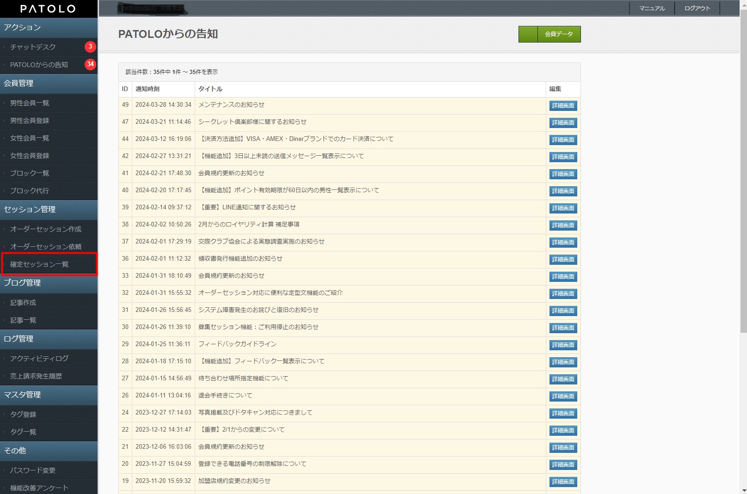Open 詳細画面 for ID 41 会員規約更新
Viewport: 747px width, 494px height.
(563, 174)
